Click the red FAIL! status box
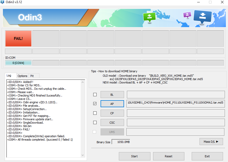This screenshot has width=228, height=162. (x=18, y=39)
